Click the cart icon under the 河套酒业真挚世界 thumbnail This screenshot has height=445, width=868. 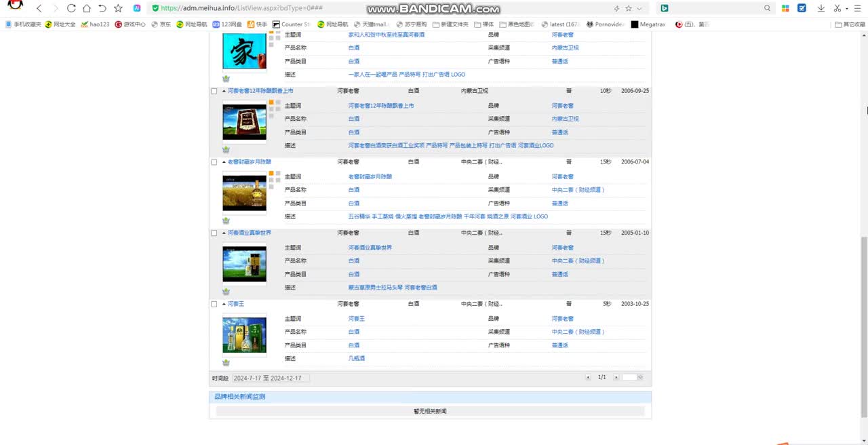click(226, 292)
